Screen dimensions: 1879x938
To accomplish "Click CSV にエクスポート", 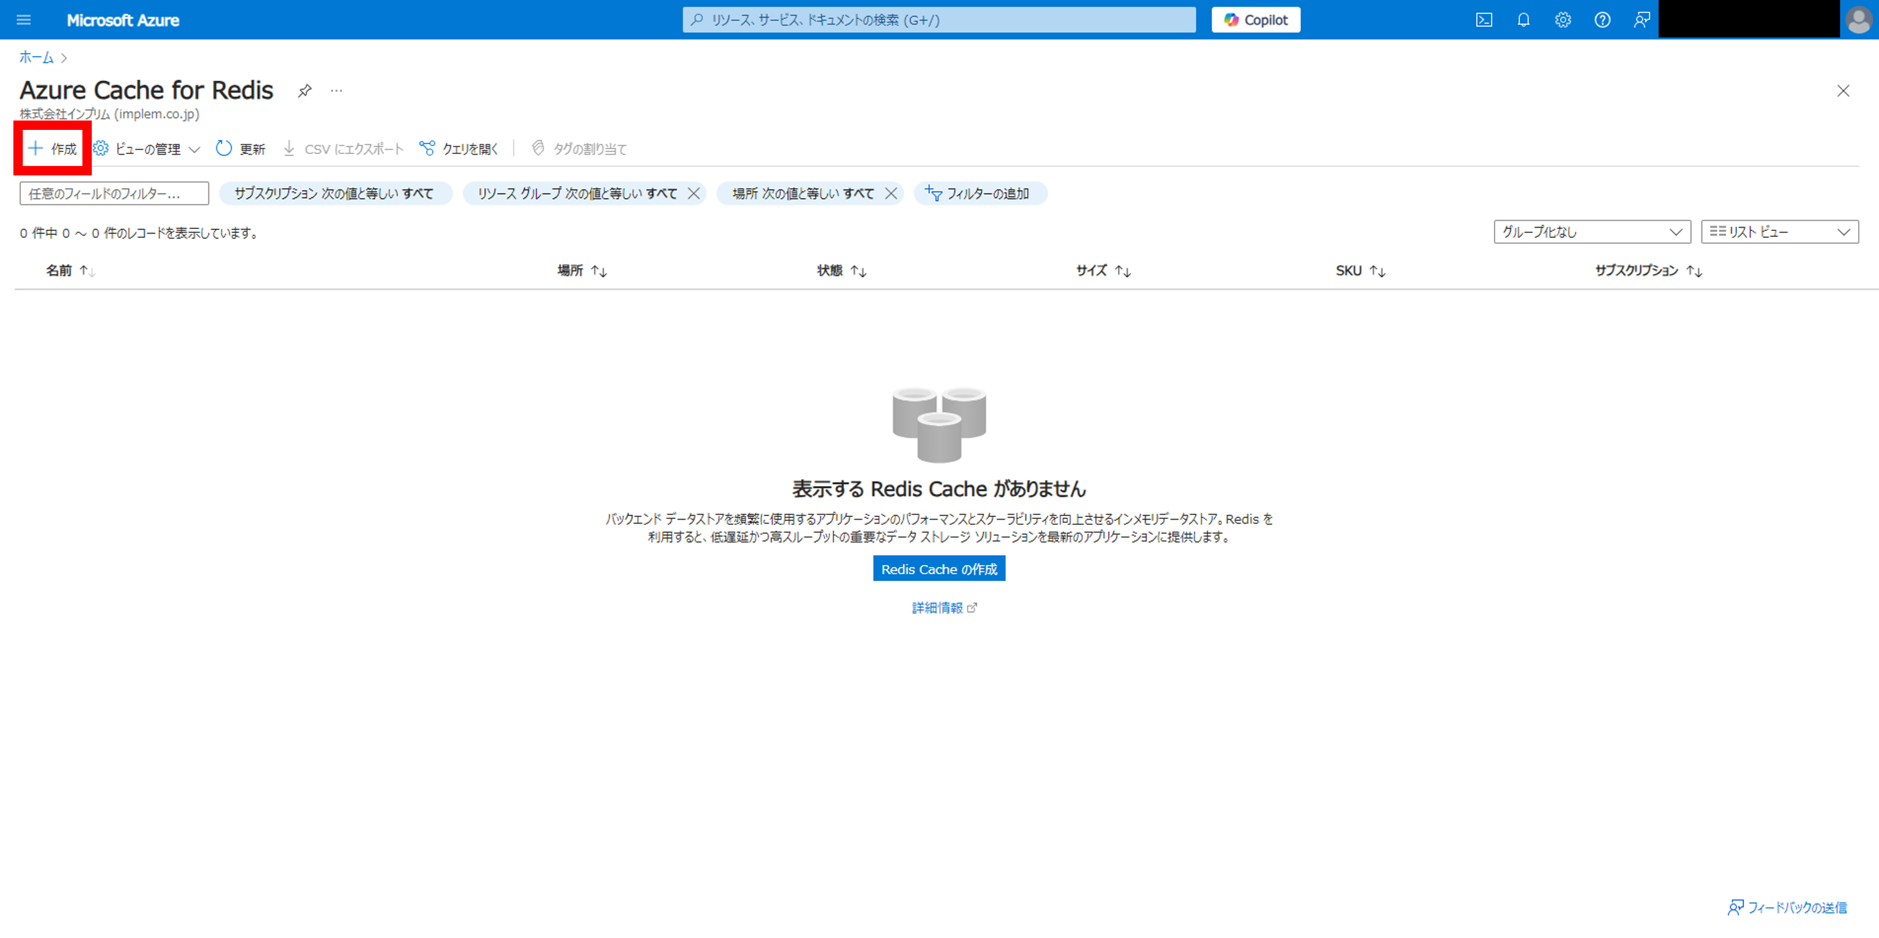I will (343, 149).
